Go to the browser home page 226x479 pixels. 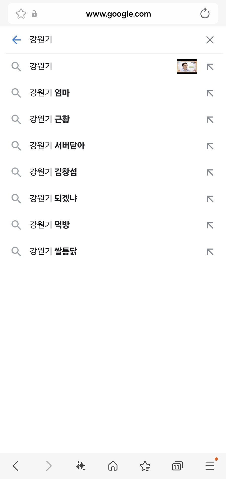pyautogui.click(x=113, y=466)
